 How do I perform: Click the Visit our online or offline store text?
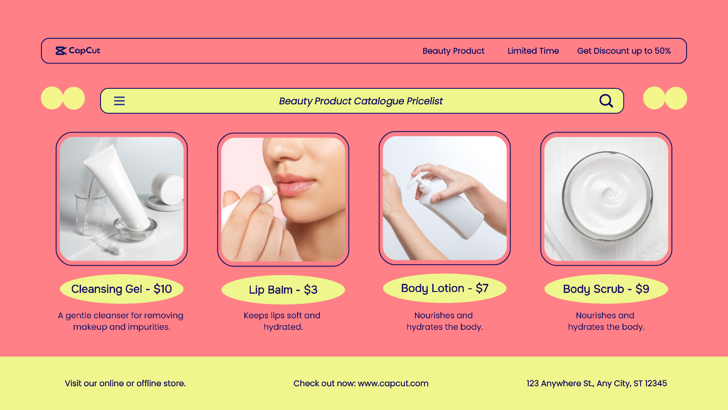click(x=125, y=384)
